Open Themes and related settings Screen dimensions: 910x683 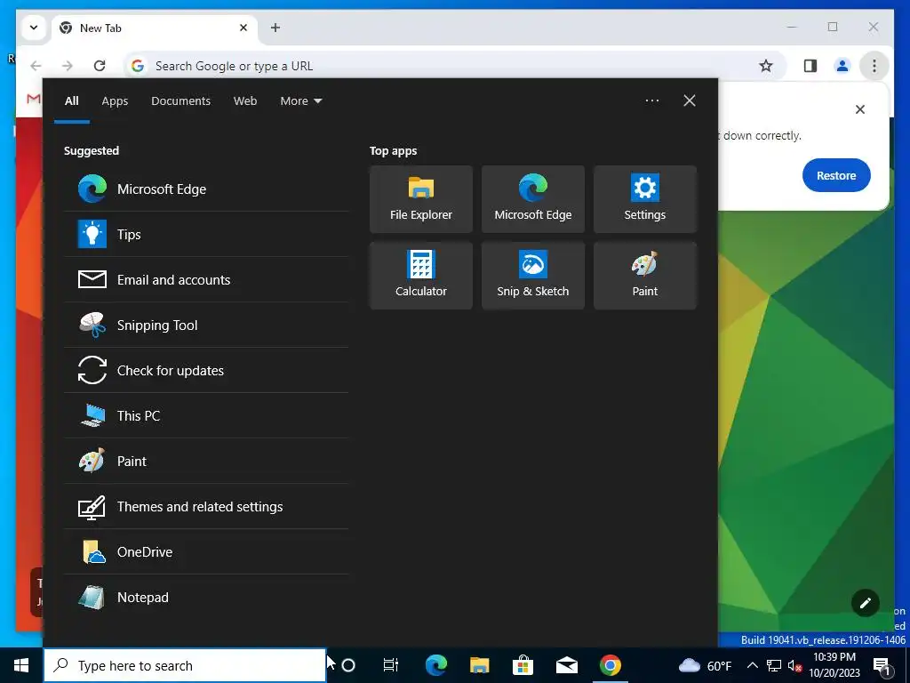[206, 506]
